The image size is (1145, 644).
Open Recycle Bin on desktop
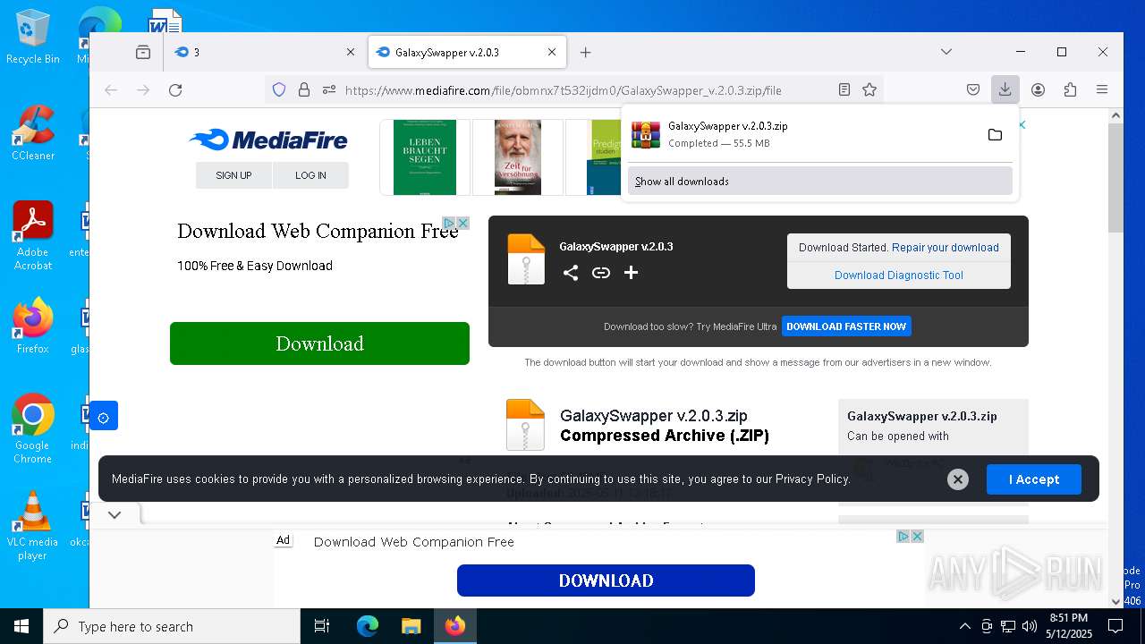point(32,37)
